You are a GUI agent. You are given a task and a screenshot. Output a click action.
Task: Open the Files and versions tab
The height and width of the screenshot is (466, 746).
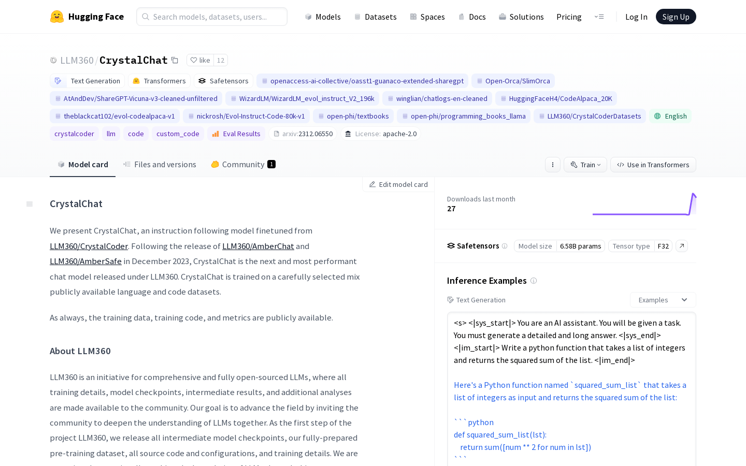point(160,165)
